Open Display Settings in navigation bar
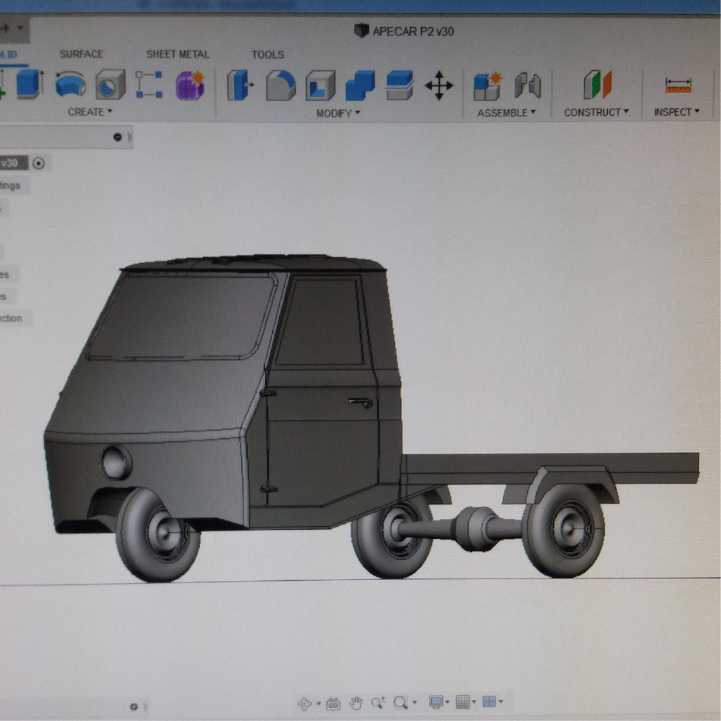 (x=439, y=702)
